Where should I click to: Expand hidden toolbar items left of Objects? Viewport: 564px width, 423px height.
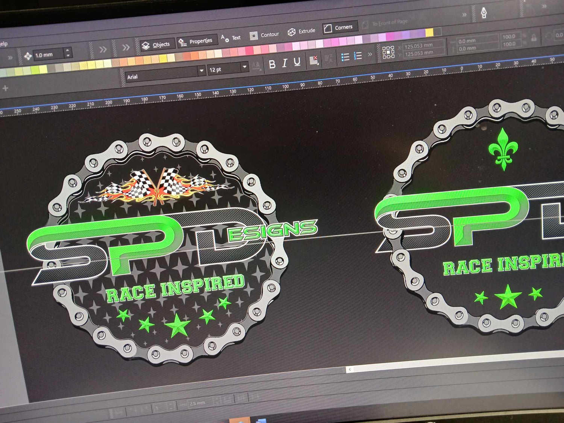pos(126,47)
